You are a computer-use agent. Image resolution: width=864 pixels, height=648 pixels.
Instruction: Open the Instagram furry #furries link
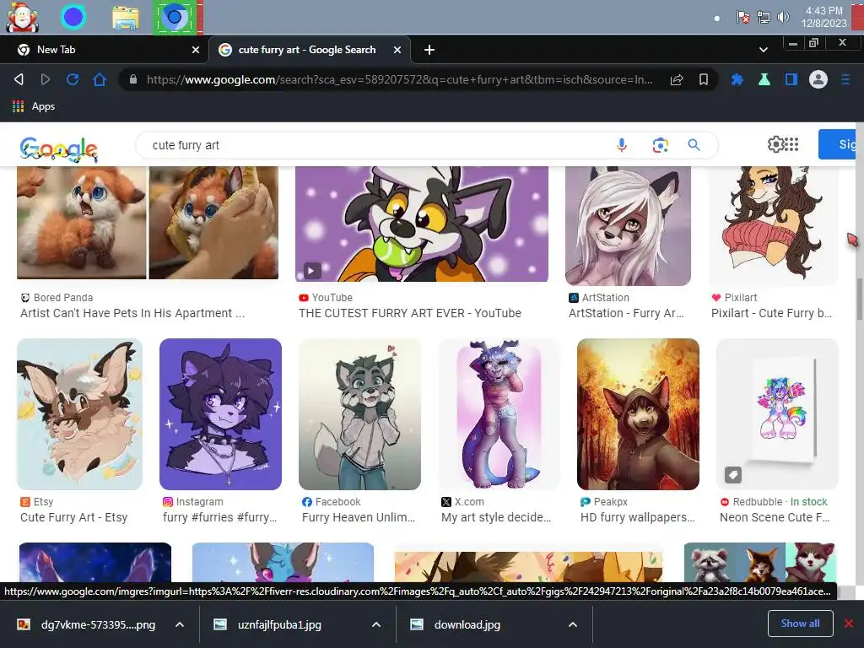(220, 517)
